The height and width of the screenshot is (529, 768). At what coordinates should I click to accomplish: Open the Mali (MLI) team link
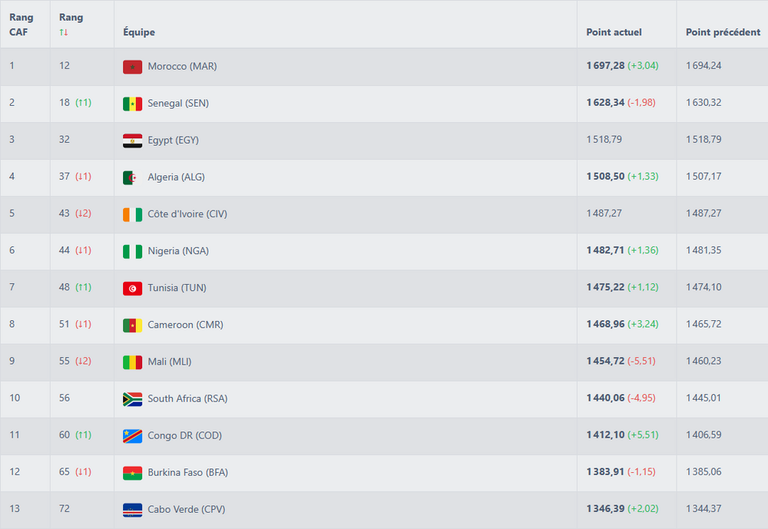[x=170, y=362]
